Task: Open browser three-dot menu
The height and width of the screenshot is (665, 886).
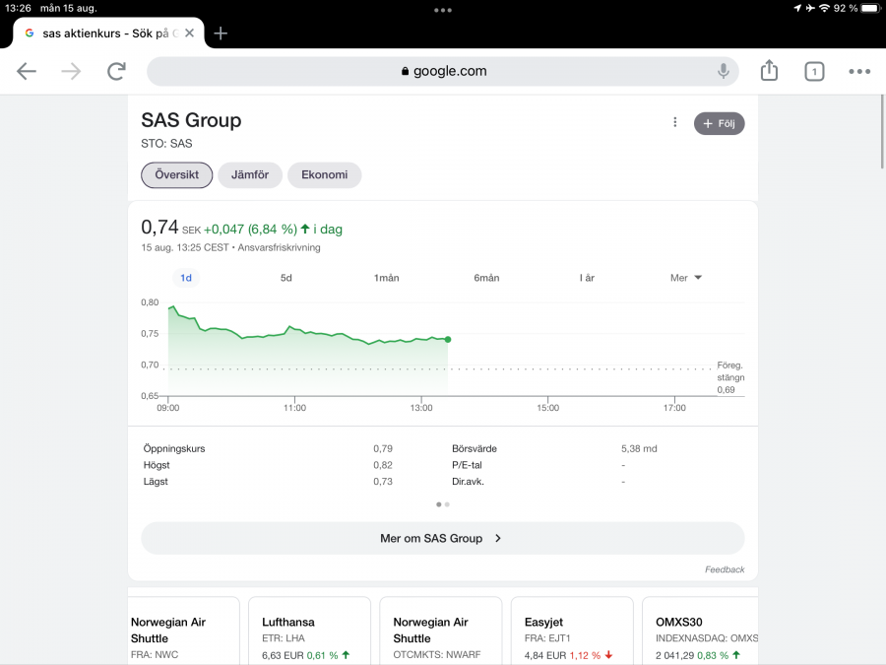Action: [859, 71]
